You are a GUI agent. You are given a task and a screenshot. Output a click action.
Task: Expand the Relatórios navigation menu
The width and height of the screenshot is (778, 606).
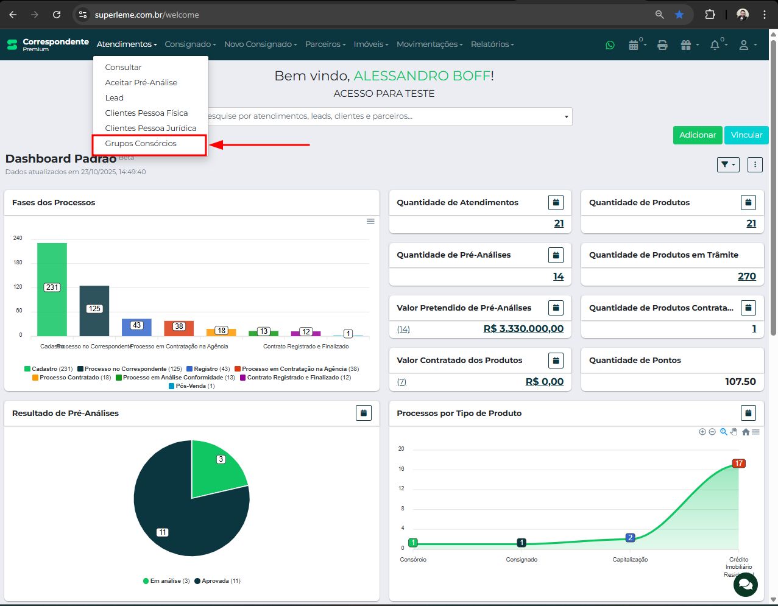coord(492,44)
